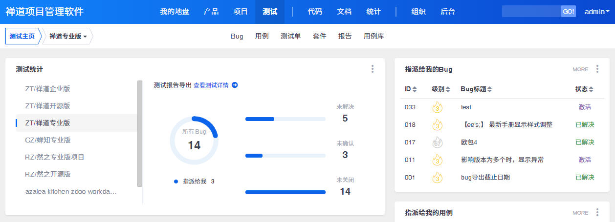Click the arrow icon beside 查看测试详情

coord(235,85)
